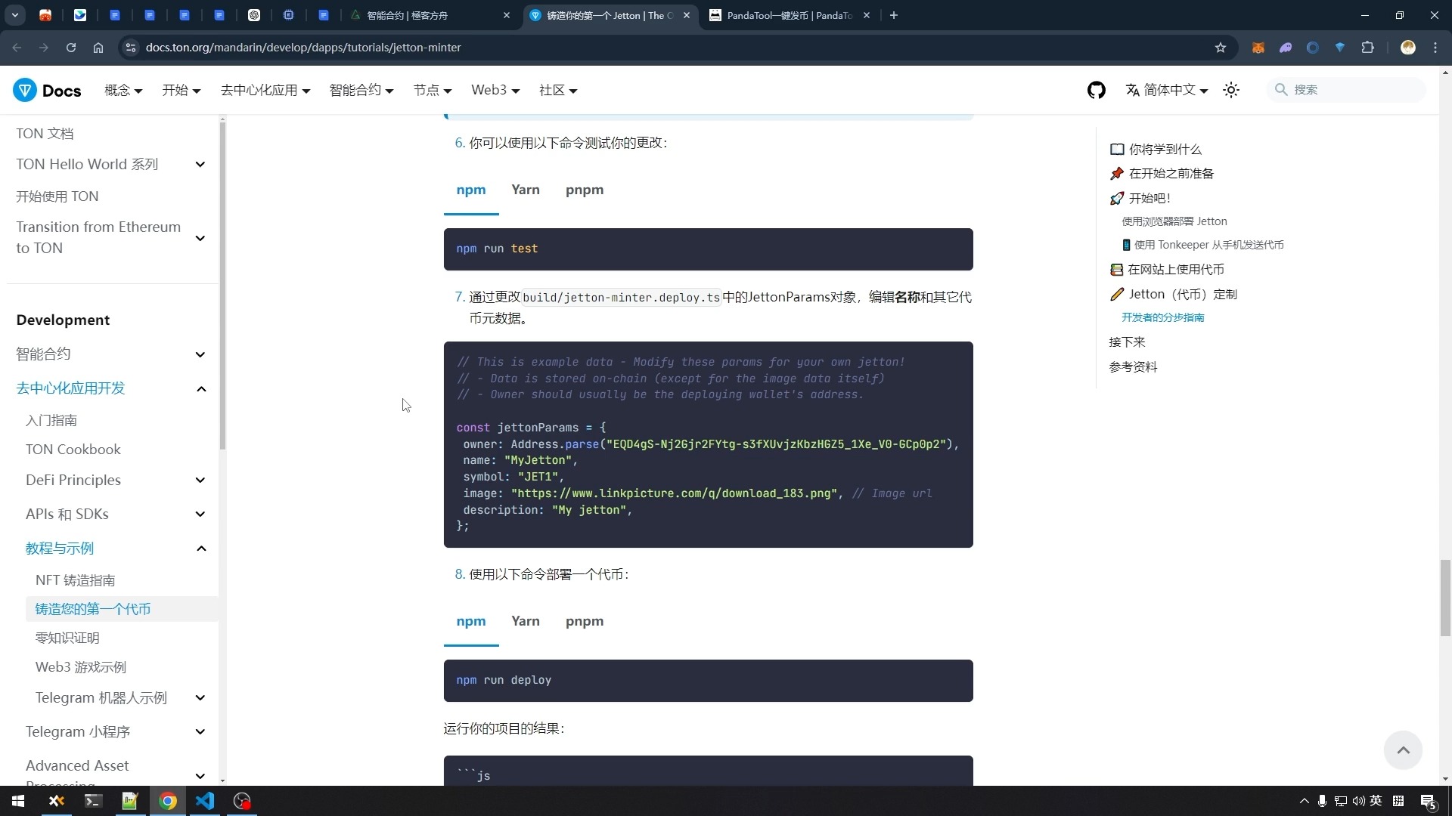Expand Telegram 小程序 sidebar section
The width and height of the screenshot is (1452, 816).
click(200, 732)
